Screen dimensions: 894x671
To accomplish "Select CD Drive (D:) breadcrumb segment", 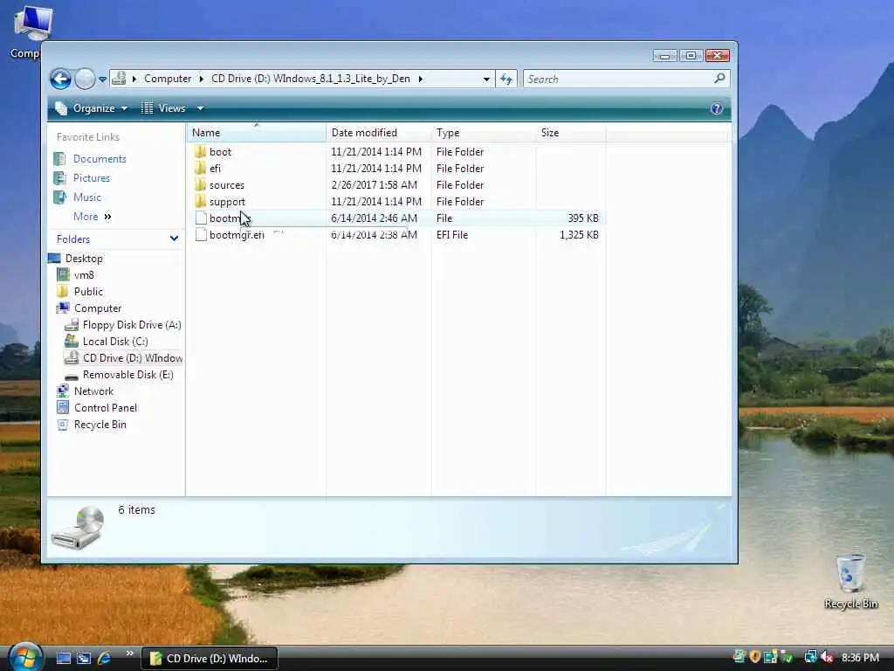I will coord(311,79).
